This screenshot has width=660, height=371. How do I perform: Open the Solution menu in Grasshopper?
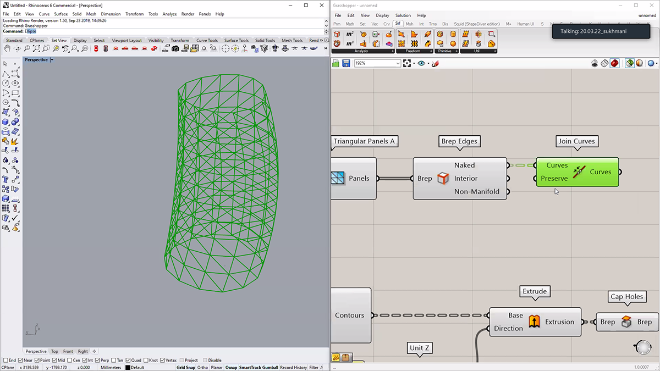coord(403,15)
